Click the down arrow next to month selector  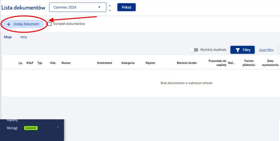(110, 10)
